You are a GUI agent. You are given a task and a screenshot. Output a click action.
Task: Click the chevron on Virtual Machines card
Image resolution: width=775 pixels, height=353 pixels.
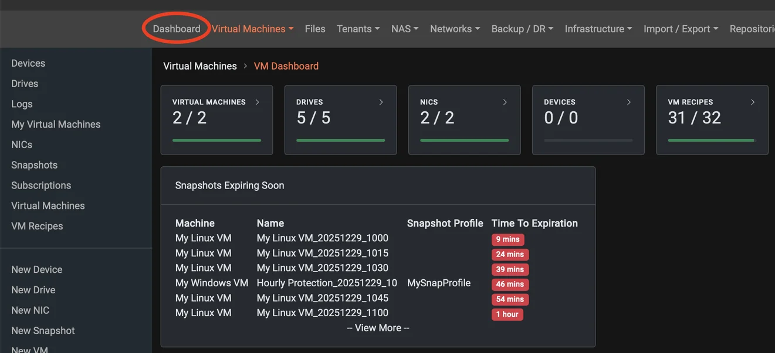257,102
